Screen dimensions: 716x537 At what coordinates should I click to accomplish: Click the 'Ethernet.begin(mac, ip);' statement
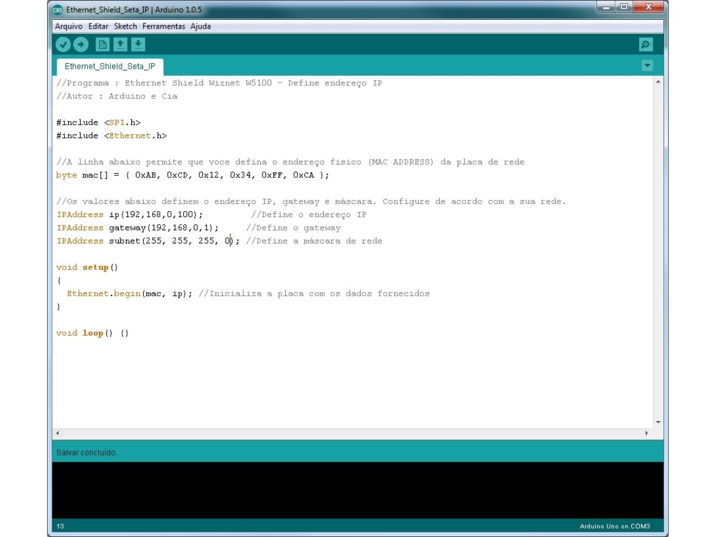click(129, 294)
